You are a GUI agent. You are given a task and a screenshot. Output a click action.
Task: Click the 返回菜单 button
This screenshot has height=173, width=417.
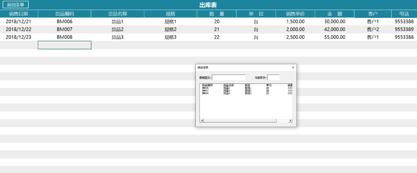15,5
